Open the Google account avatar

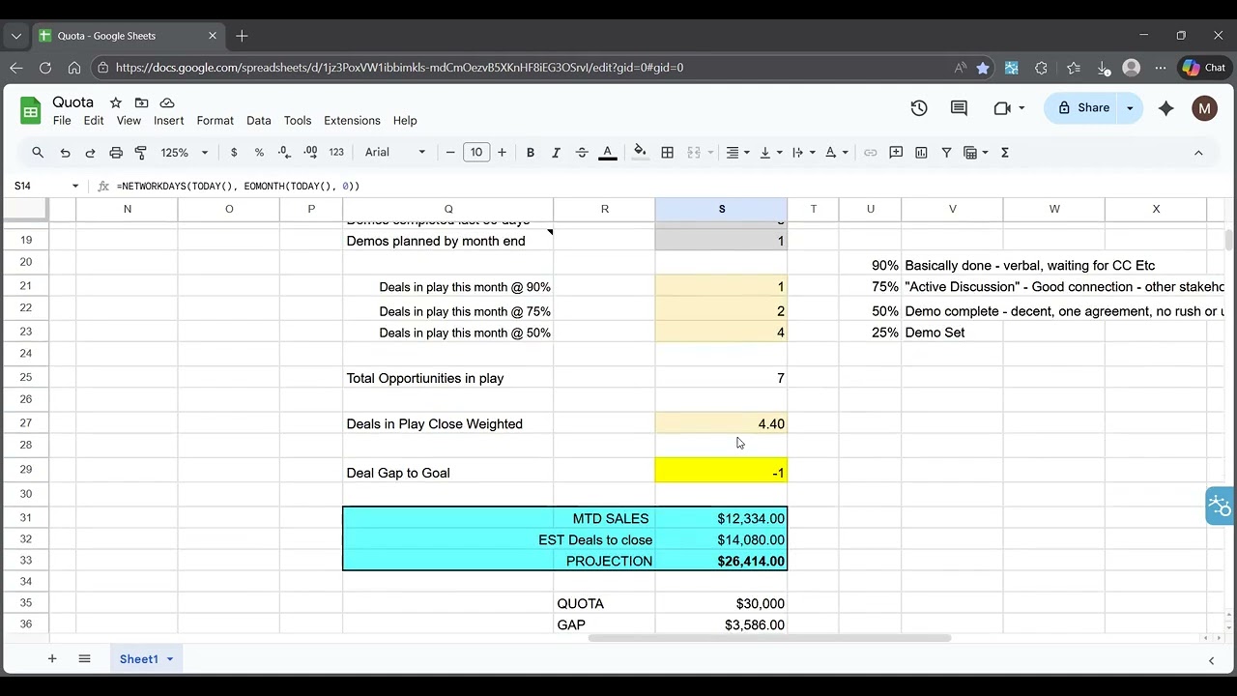pos(1204,108)
